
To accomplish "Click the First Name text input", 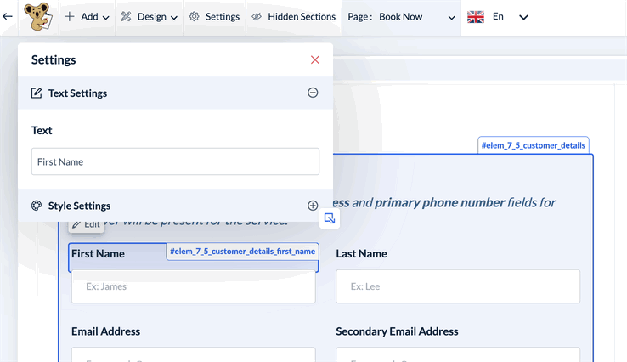I will click(175, 161).
